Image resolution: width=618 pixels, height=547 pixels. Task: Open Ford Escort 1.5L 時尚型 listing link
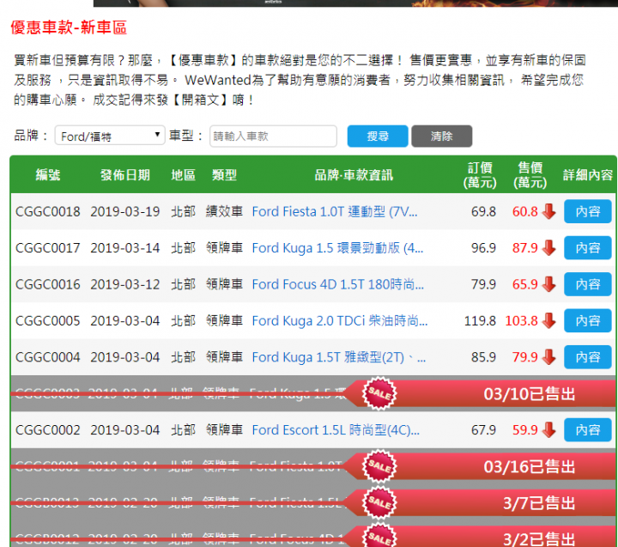tap(336, 430)
